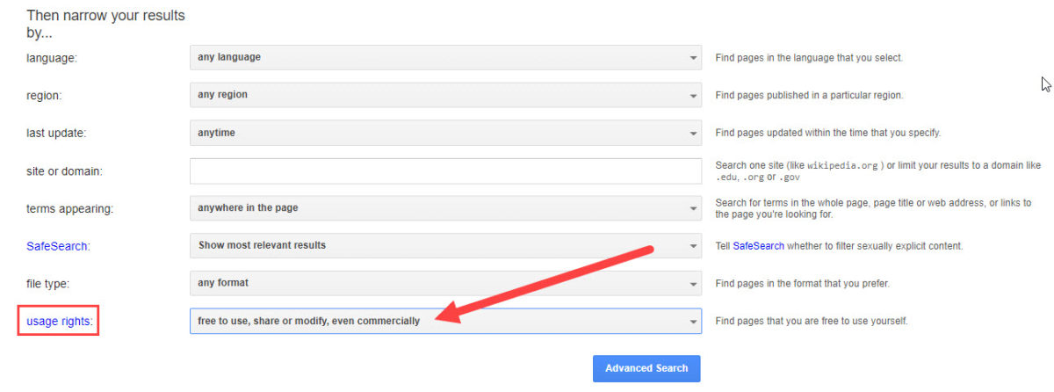The width and height of the screenshot is (1054, 392).
Task: Open the last update dropdown
Action: click(x=445, y=133)
